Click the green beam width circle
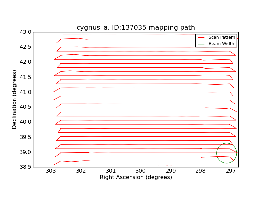Screen dimensions: 265x199 click(227, 153)
